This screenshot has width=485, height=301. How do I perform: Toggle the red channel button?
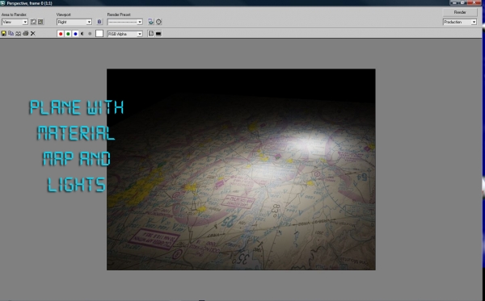(61, 34)
